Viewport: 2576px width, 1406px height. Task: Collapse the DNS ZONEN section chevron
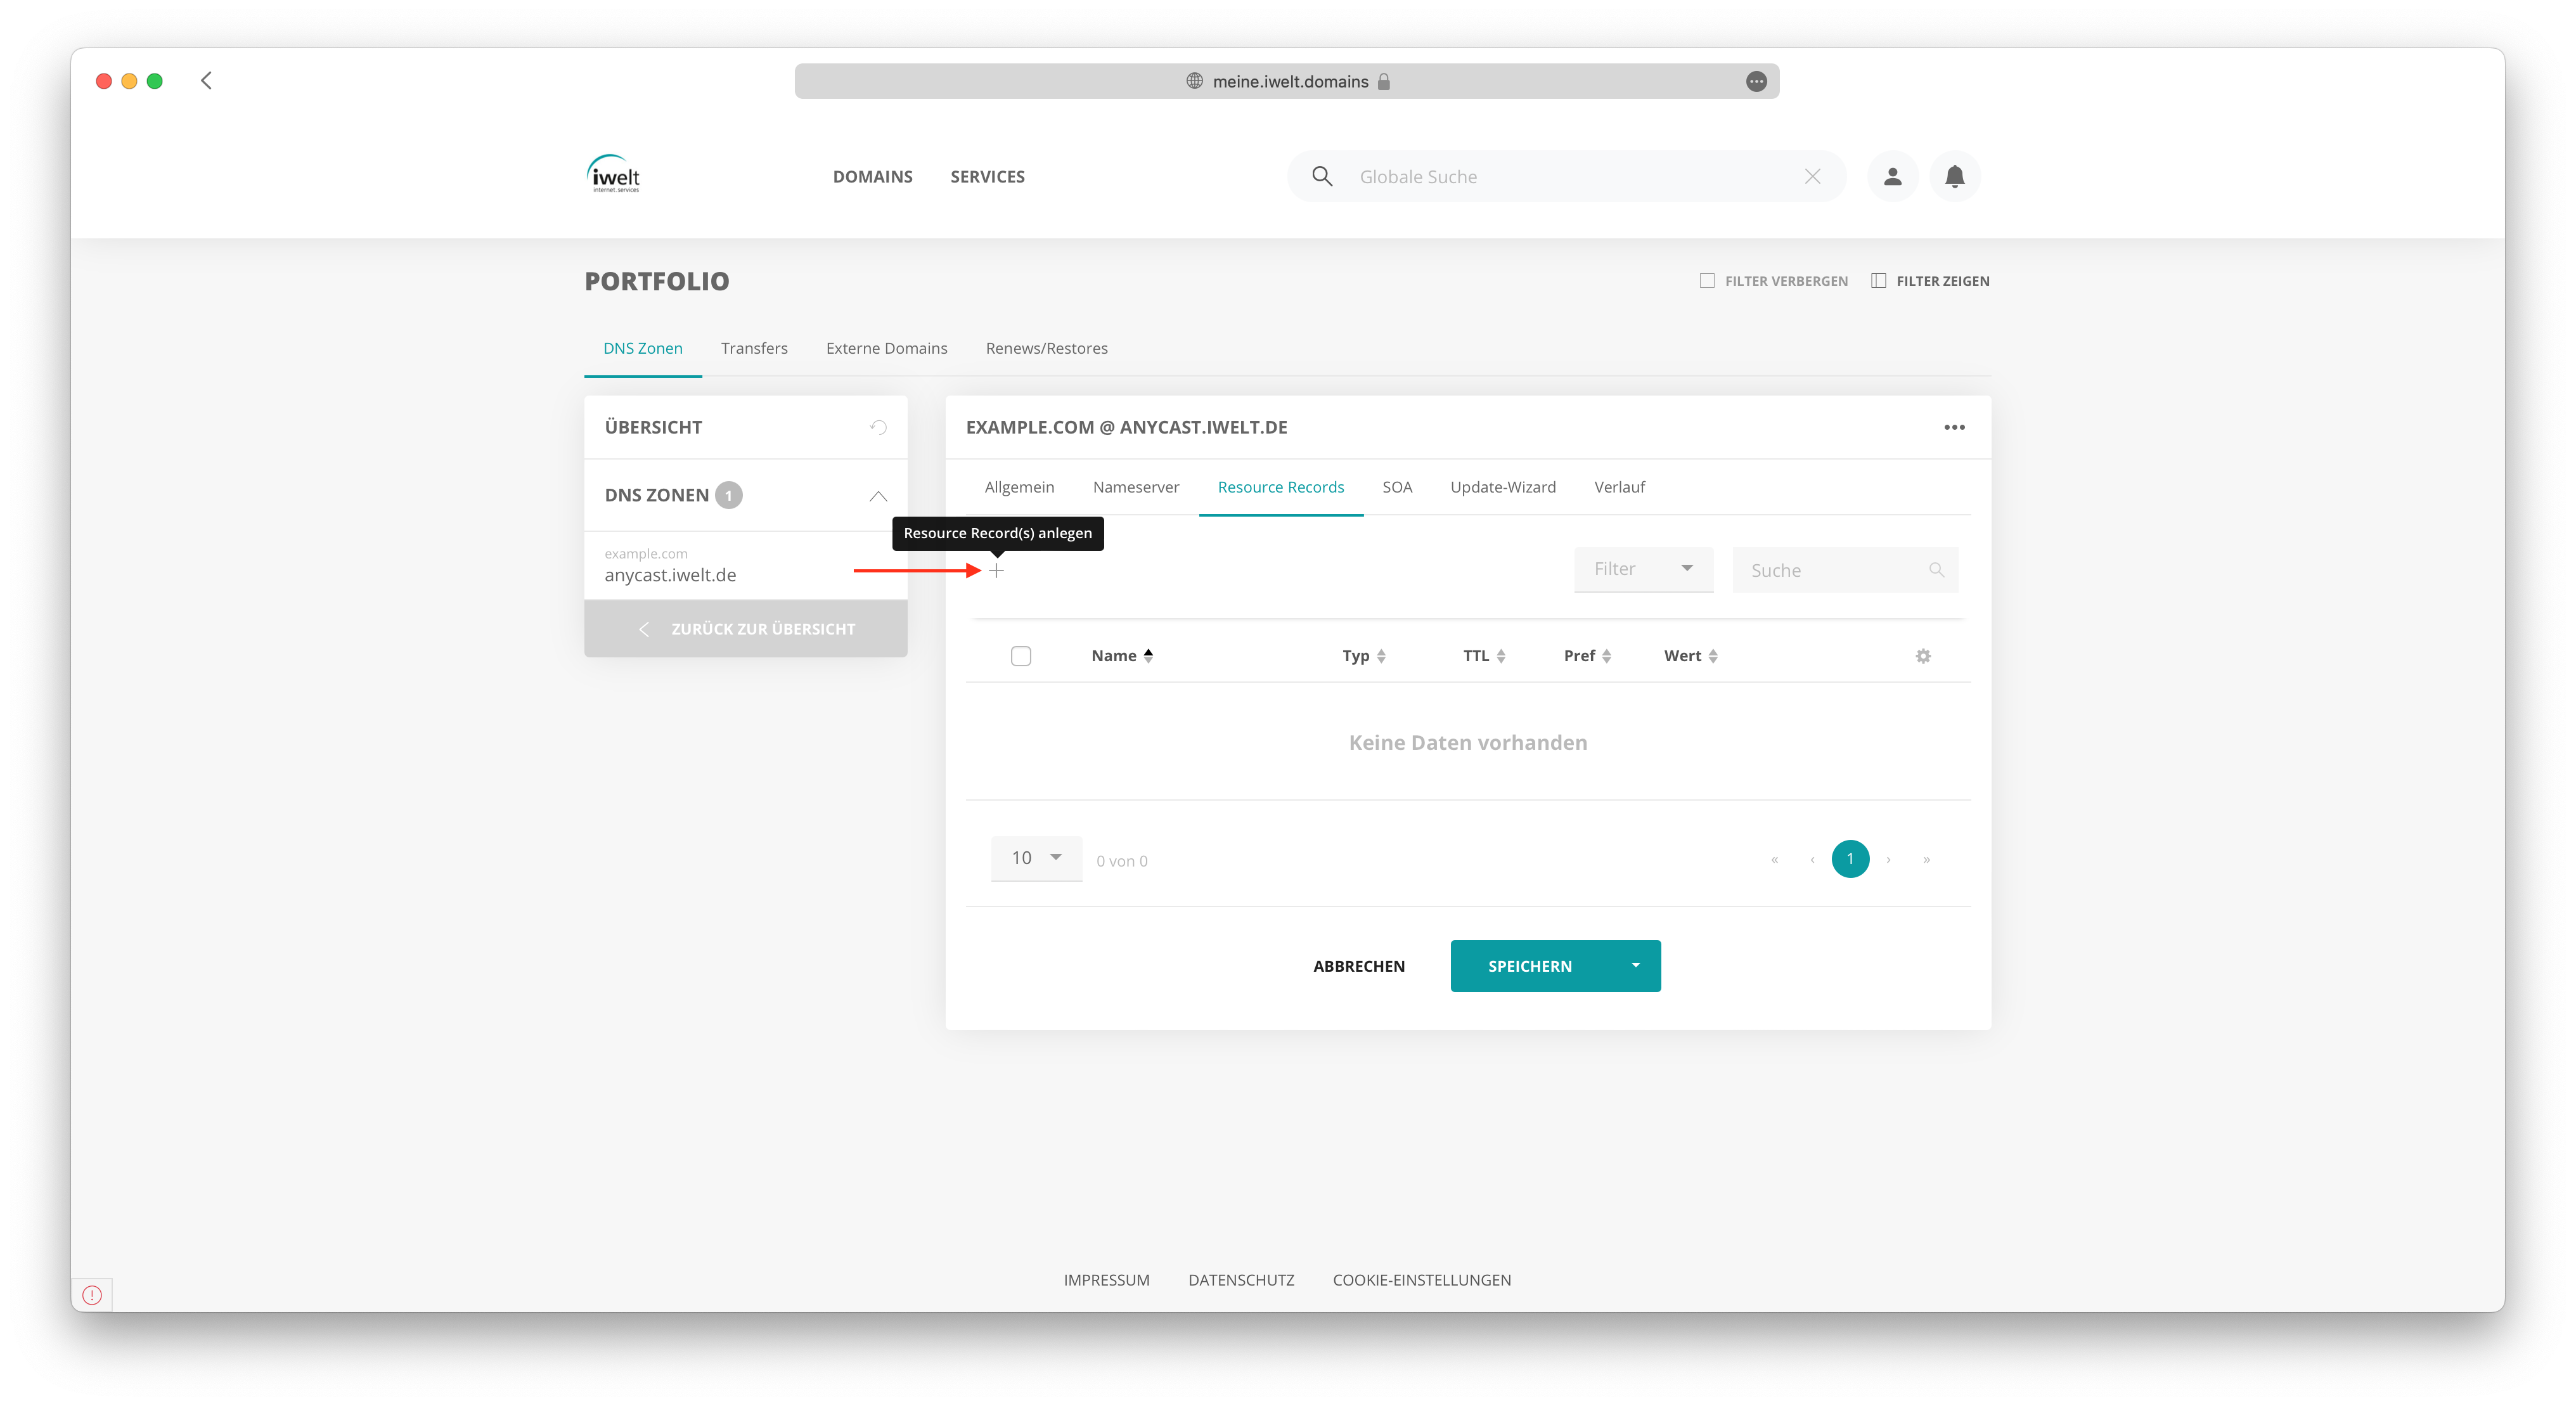[x=878, y=496]
